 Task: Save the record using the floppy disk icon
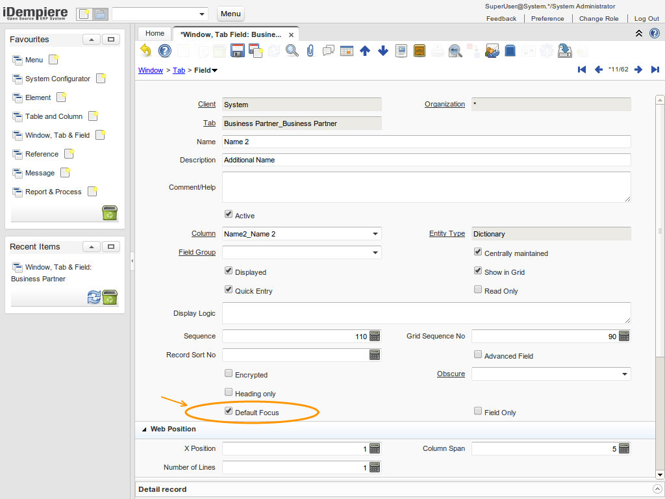[238, 51]
